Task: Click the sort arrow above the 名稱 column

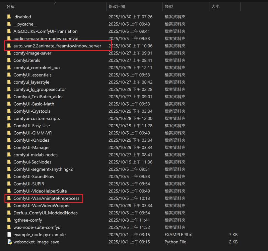Action: pos(55,3)
